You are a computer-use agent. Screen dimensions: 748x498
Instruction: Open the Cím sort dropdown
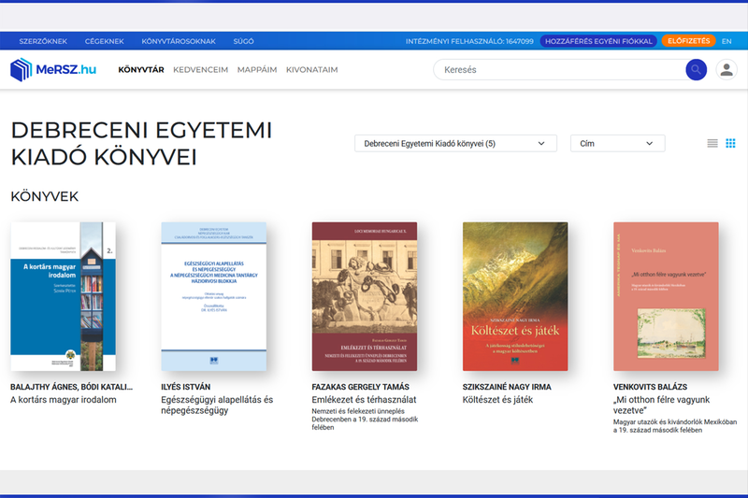coord(617,143)
